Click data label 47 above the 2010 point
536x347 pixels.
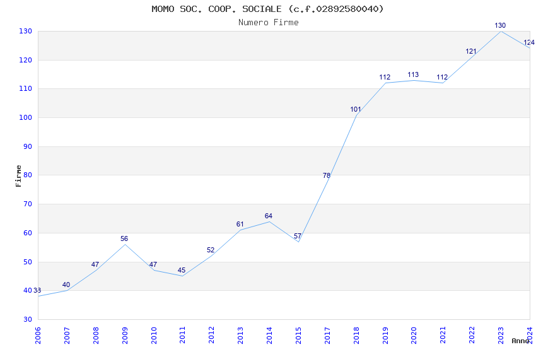[153, 264]
